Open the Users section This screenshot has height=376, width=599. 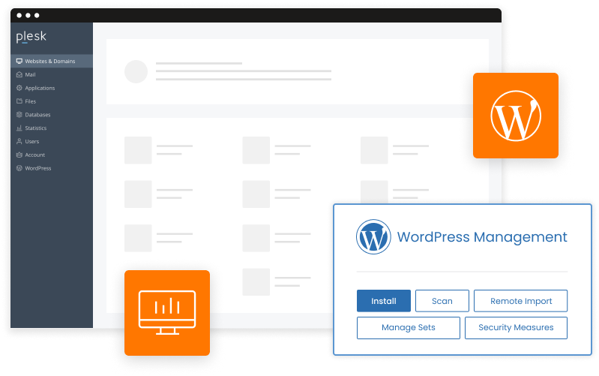pos(52,142)
